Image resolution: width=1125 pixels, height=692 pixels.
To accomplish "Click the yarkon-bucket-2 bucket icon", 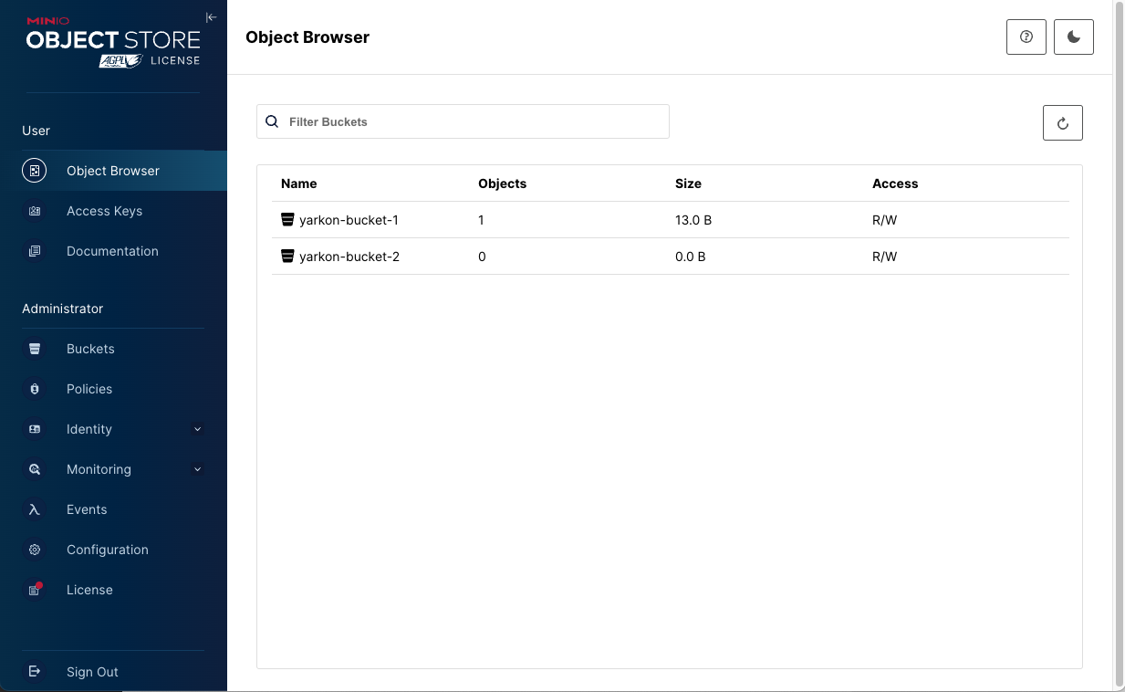I will click(x=287, y=257).
